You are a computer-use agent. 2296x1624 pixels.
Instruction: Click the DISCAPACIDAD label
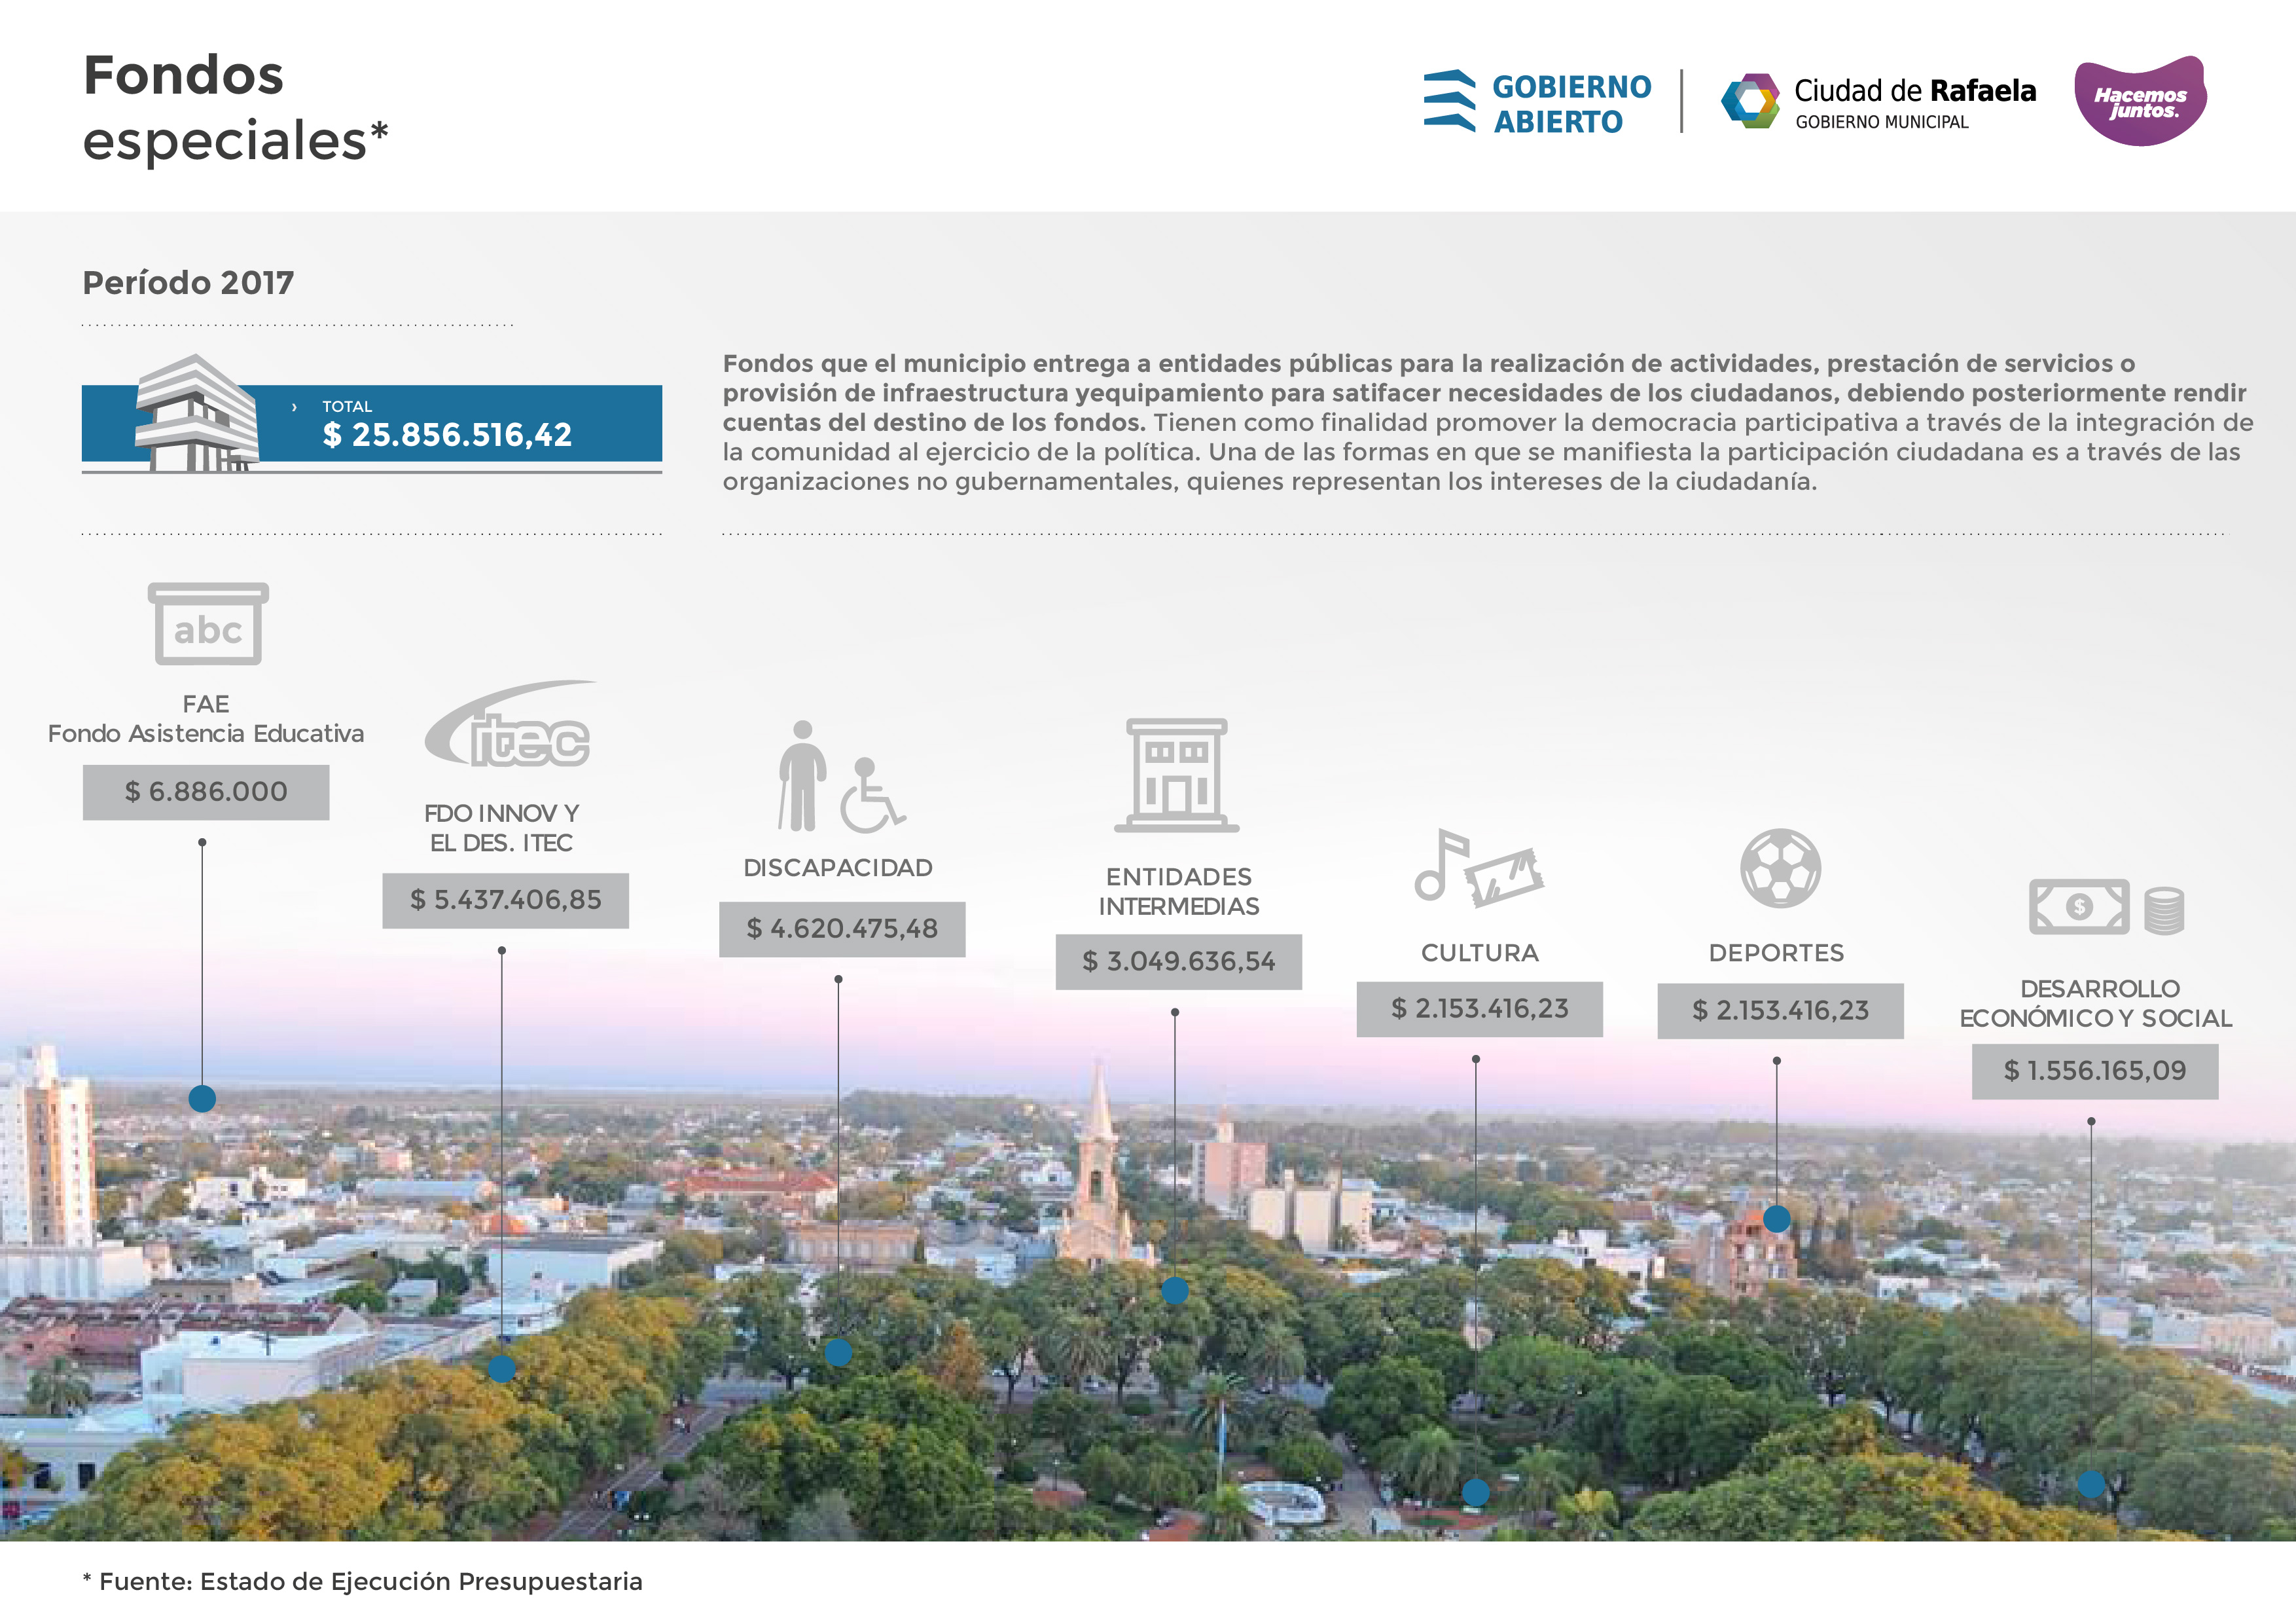pyautogui.click(x=838, y=868)
